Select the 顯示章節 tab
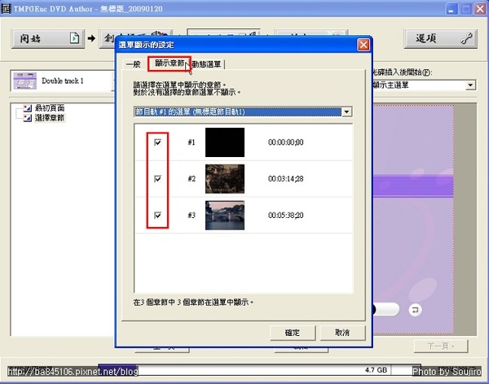The width and height of the screenshot is (489, 384). [x=170, y=63]
